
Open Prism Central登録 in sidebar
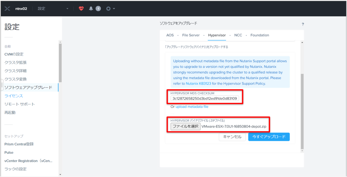coord(19,144)
